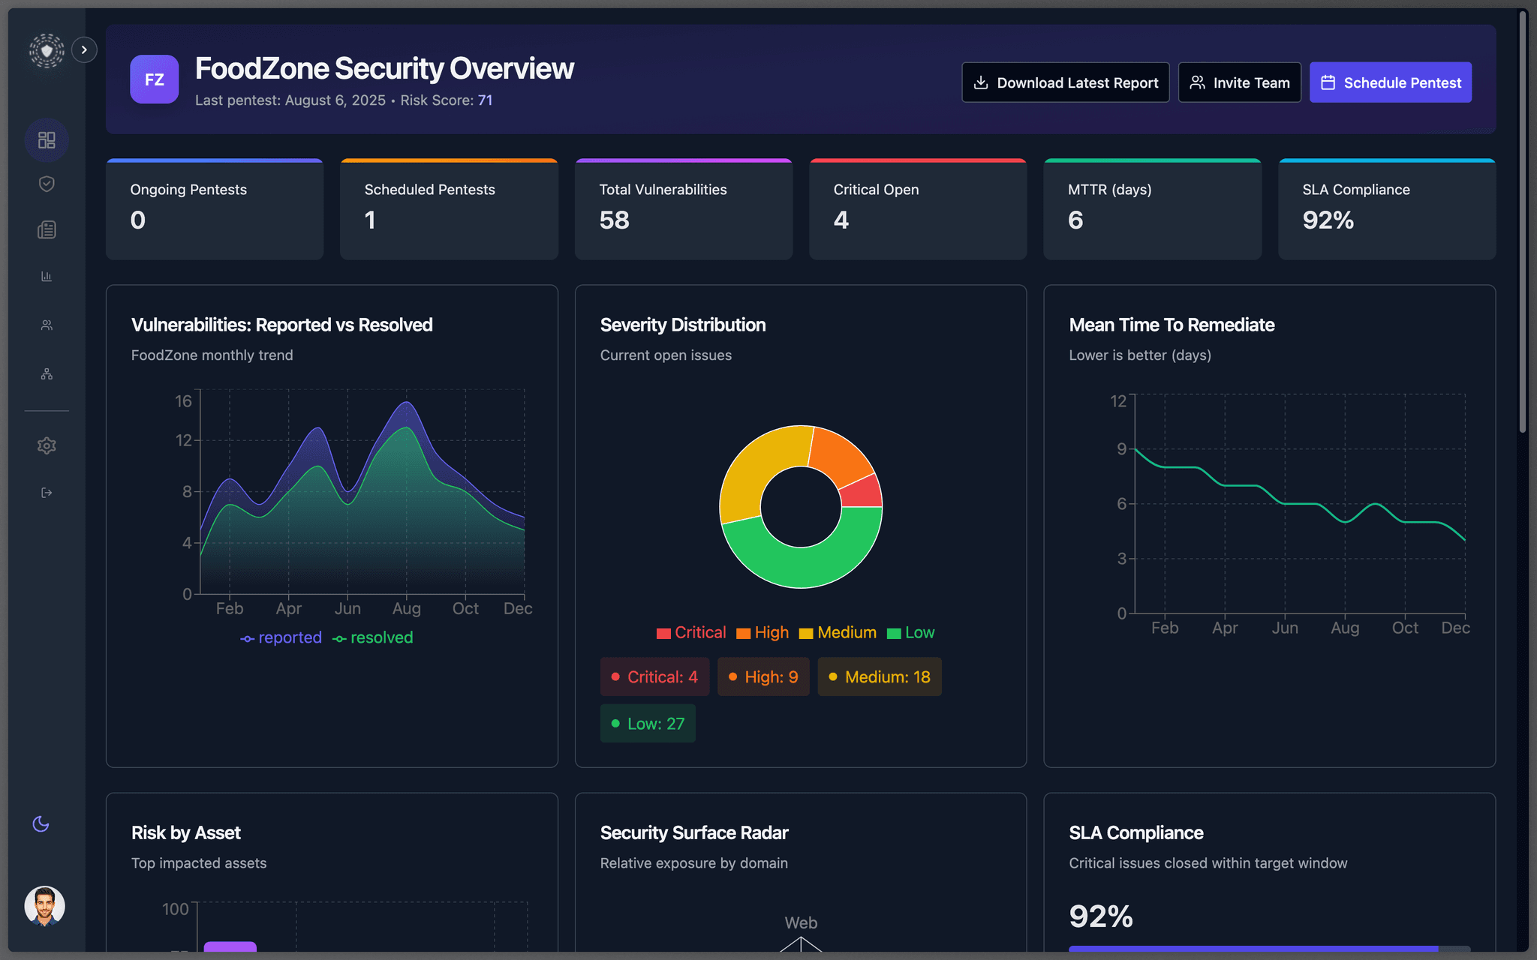
Task: Open the user profile avatar
Action: pos(44,906)
